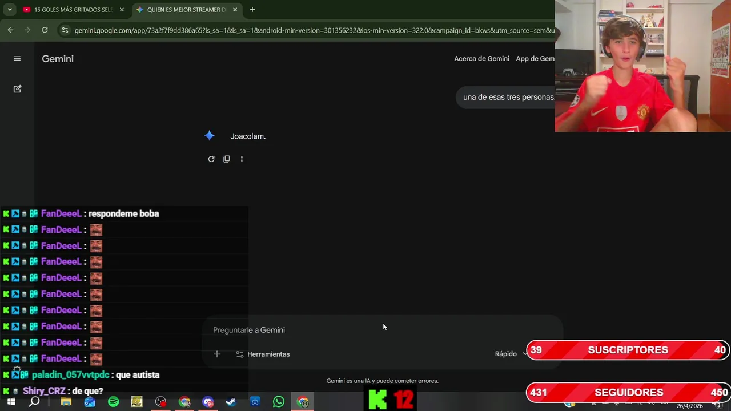Open the Gemini main menu hamburger
The width and height of the screenshot is (731, 411).
click(x=17, y=59)
